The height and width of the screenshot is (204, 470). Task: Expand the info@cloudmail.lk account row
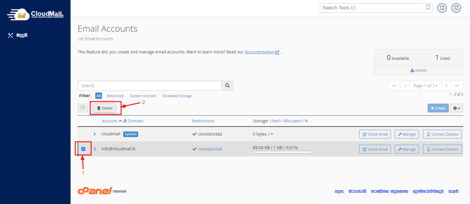tap(95, 149)
